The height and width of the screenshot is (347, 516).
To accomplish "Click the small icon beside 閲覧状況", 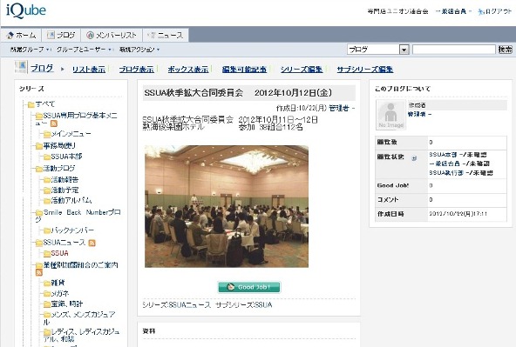I will (x=414, y=158).
